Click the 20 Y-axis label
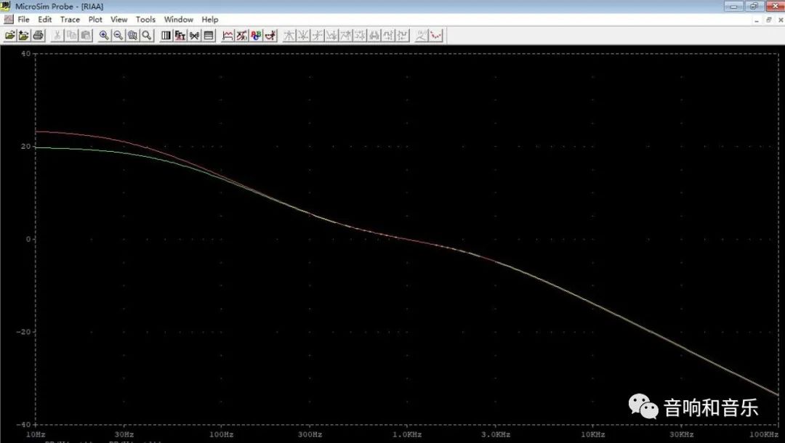785x443 pixels. pyautogui.click(x=25, y=147)
